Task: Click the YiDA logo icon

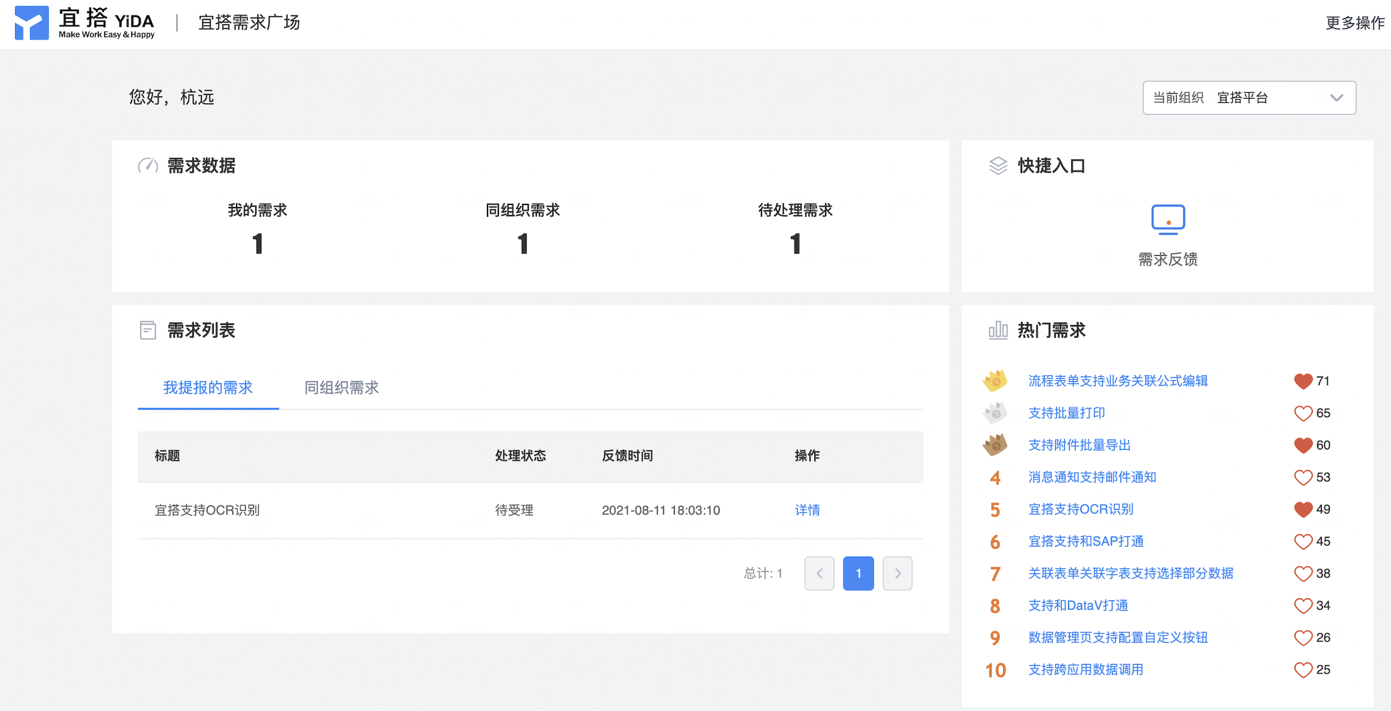Action: click(31, 23)
